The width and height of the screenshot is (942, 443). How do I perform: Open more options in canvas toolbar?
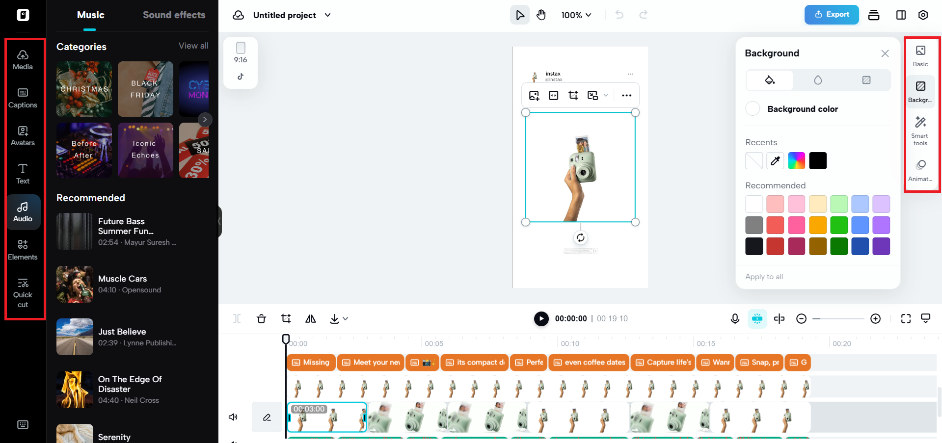pos(626,95)
